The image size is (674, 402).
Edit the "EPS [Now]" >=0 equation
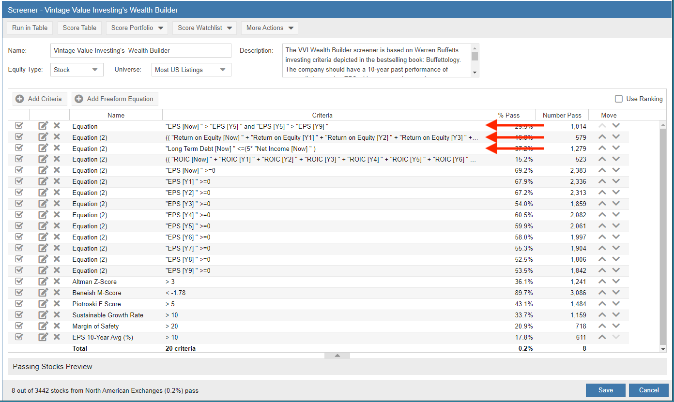[43, 170]
